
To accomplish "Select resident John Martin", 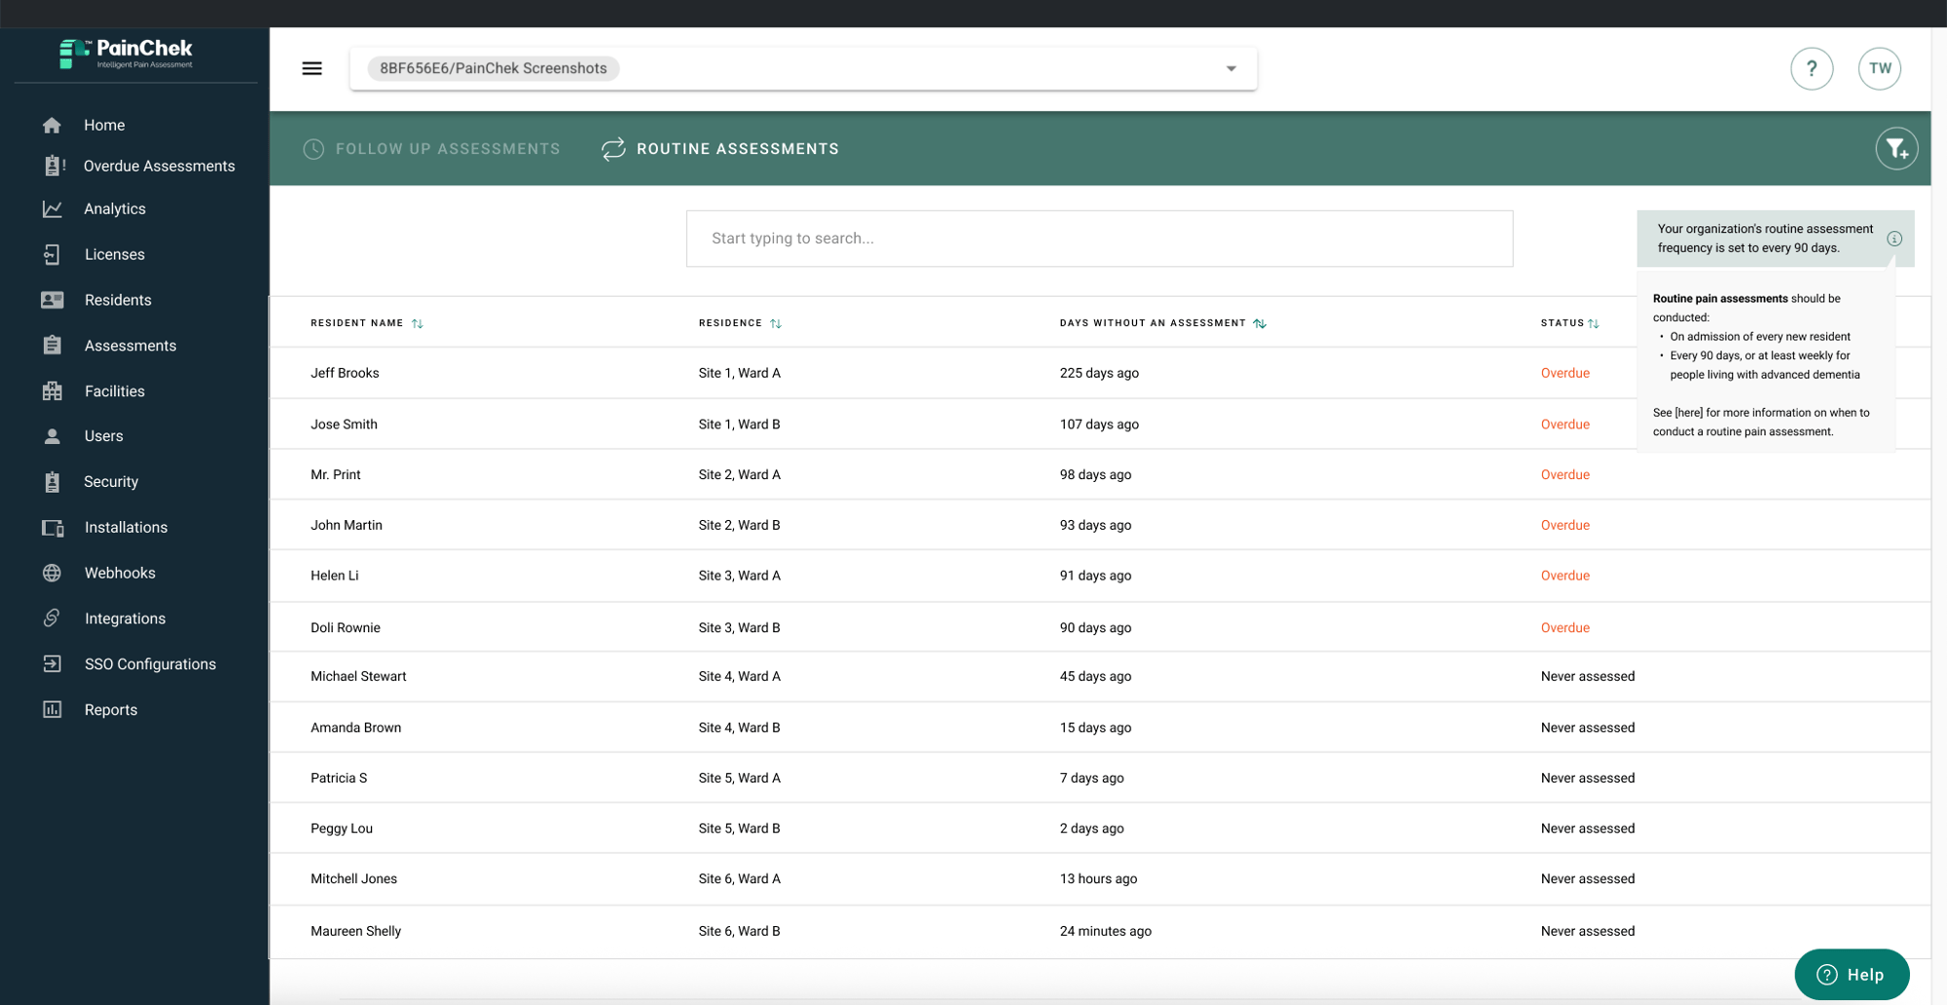I will [347, 526].
